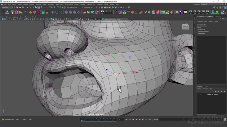Click the ROT 0,0,0 reset rotation icon
This screenshot has height=127, width=227.
(x=88, y=12)
